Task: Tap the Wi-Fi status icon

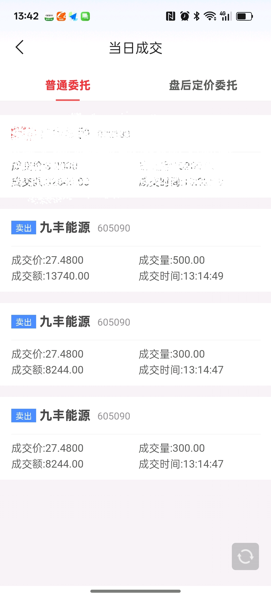Action: [x=210, y=16]
